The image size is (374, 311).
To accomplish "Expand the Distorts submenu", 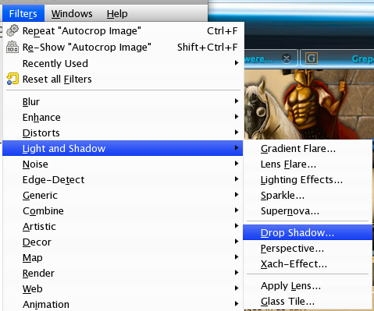I will [x=123, y=133].
